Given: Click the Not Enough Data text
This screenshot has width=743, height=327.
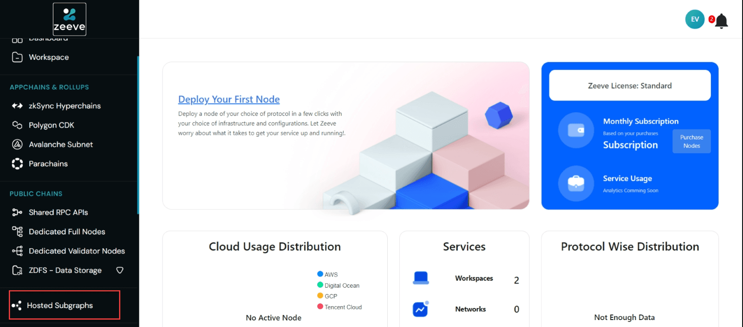Looking at the screenshot, I should point(625,317).
